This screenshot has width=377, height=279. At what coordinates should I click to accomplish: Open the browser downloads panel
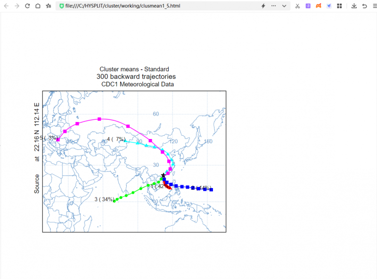pyautogui.click(x=354, y=6)
